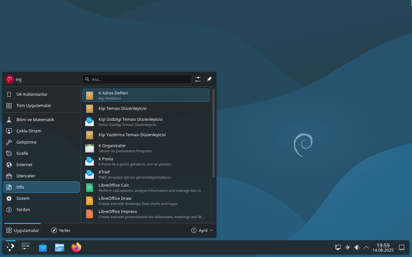Click the Debian user avatar icon
Image resolution: width=412 pixels, height=257 pixels.
[10, 79]
